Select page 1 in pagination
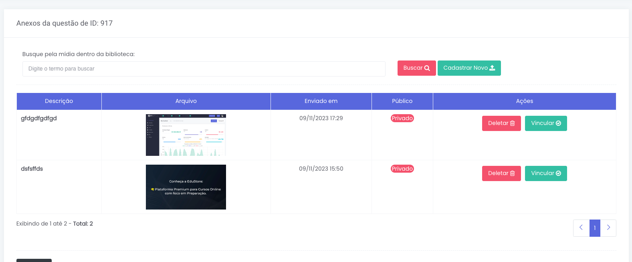The image size is (632, 262). point(595,228)
